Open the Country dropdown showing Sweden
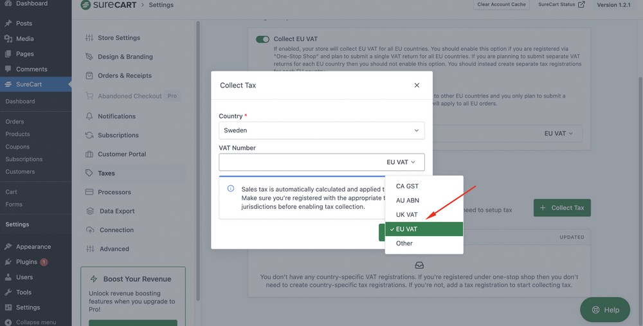The image size is (643, 326). click(321, 131)
